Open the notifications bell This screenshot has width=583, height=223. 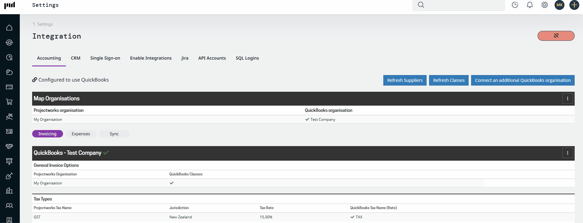click(x=530, y=5)
